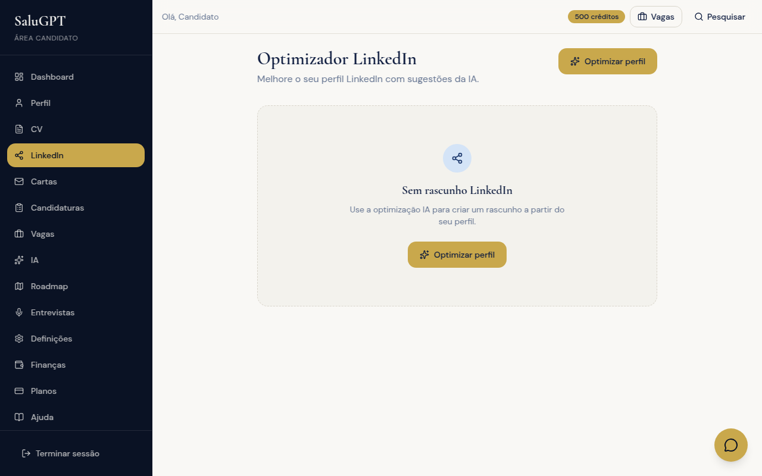Click the Sem rascunho LinkedIn title
Viewport: 762px width, 476px height.
457,190
